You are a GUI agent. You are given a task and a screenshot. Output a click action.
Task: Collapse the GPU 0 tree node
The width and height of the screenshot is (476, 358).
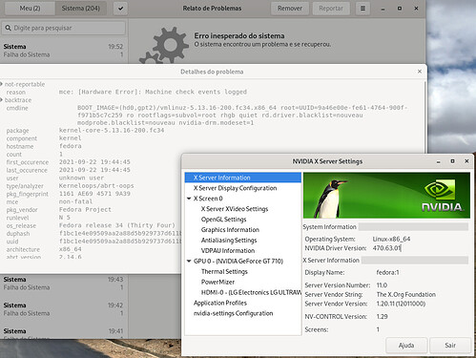pyautogui.click(x=189, y=262)
